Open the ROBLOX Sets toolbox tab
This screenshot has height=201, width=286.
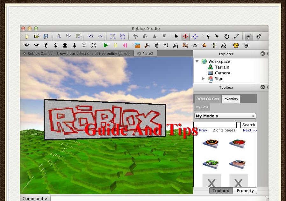pos(208,99)
